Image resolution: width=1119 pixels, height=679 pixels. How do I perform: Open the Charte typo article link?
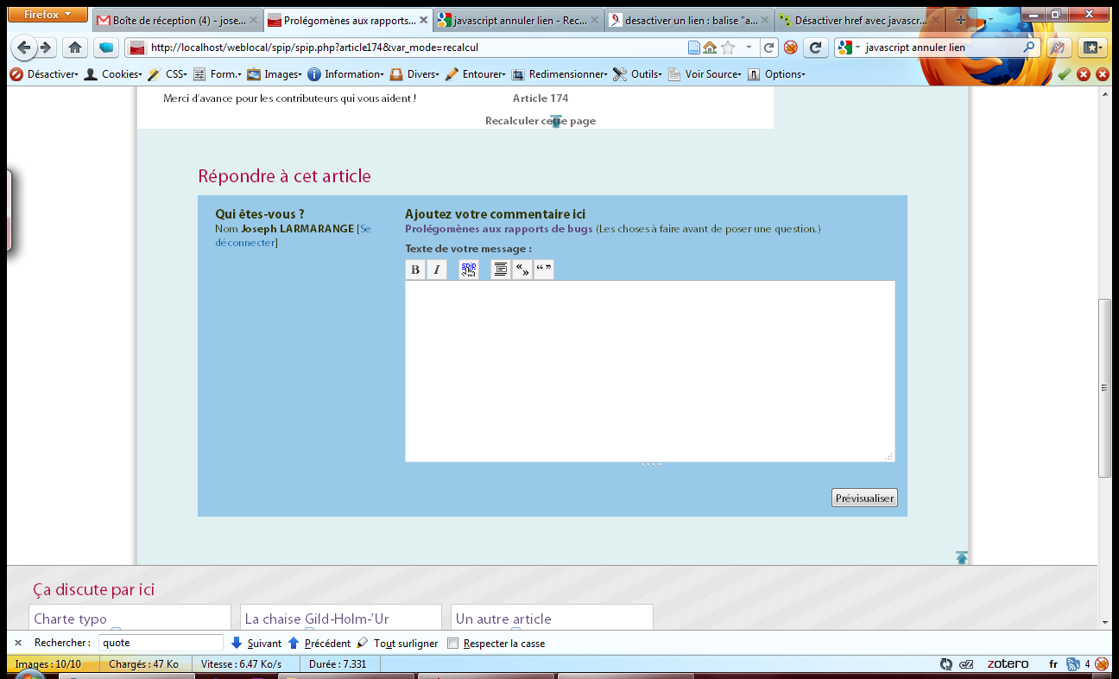tap(71, 619)
